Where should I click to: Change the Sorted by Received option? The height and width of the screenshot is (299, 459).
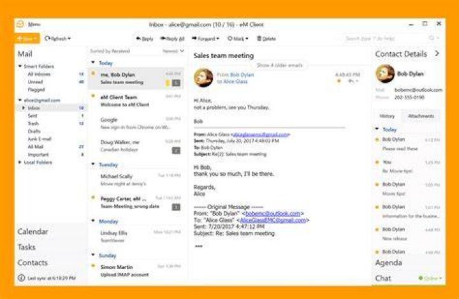pyautogui.click(x=110, y=51)
